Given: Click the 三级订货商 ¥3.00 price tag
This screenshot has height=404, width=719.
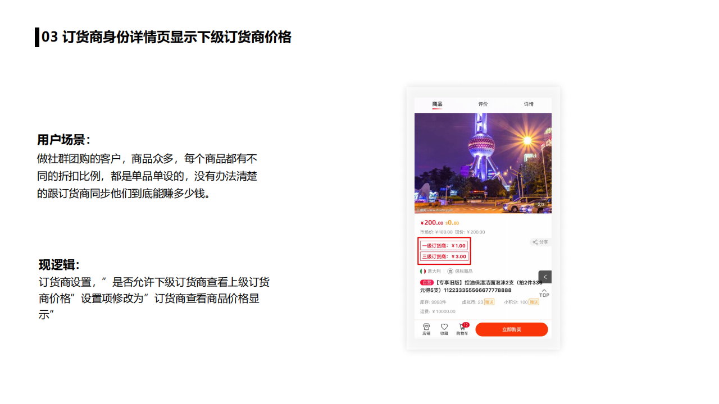Looking at the screenshot, I should pyautogui.click(x=444, y=256).
